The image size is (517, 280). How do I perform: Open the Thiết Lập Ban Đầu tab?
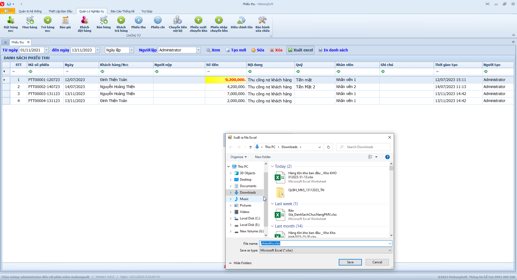(60, 11)
